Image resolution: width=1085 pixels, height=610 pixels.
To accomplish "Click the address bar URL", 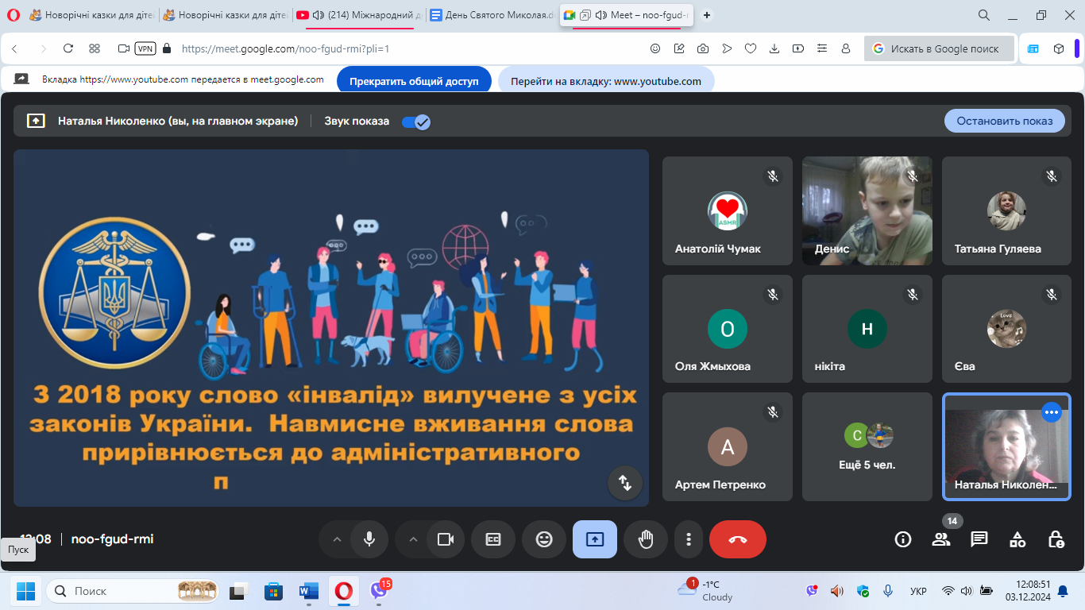I will 286,48.
